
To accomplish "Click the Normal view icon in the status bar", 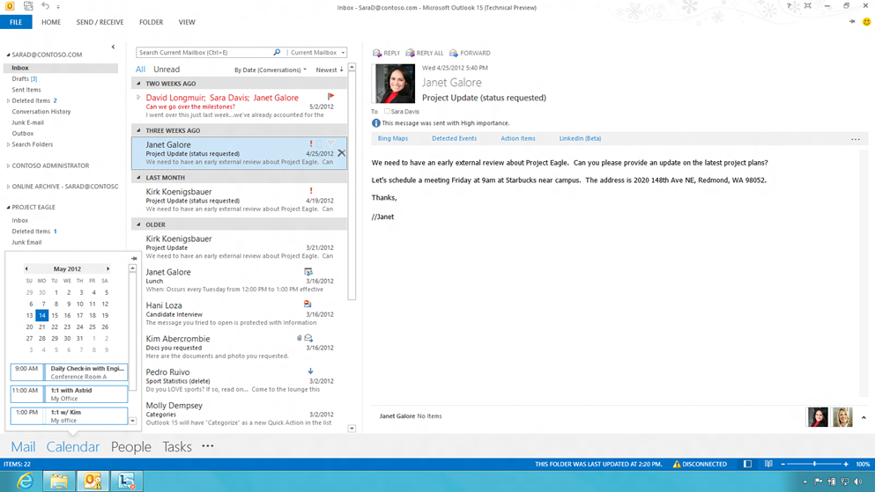I will coord(748,464).
